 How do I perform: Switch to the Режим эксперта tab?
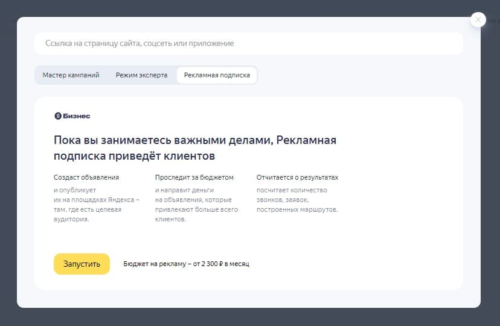141,75
